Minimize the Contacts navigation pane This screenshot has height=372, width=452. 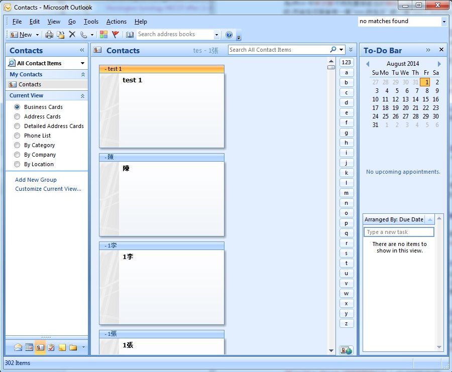tap(82, 50)
